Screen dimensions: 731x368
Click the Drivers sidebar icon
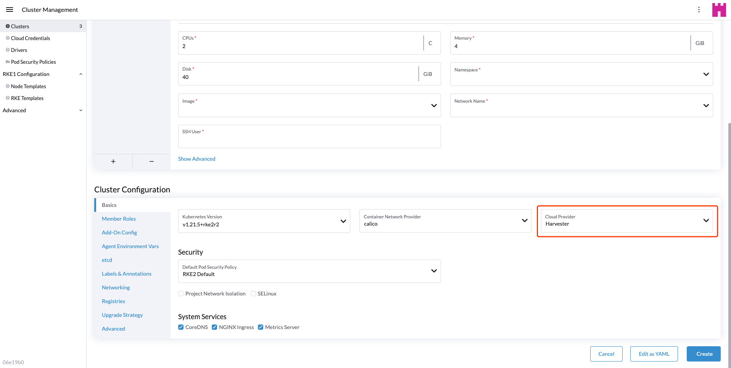[8, 50]
